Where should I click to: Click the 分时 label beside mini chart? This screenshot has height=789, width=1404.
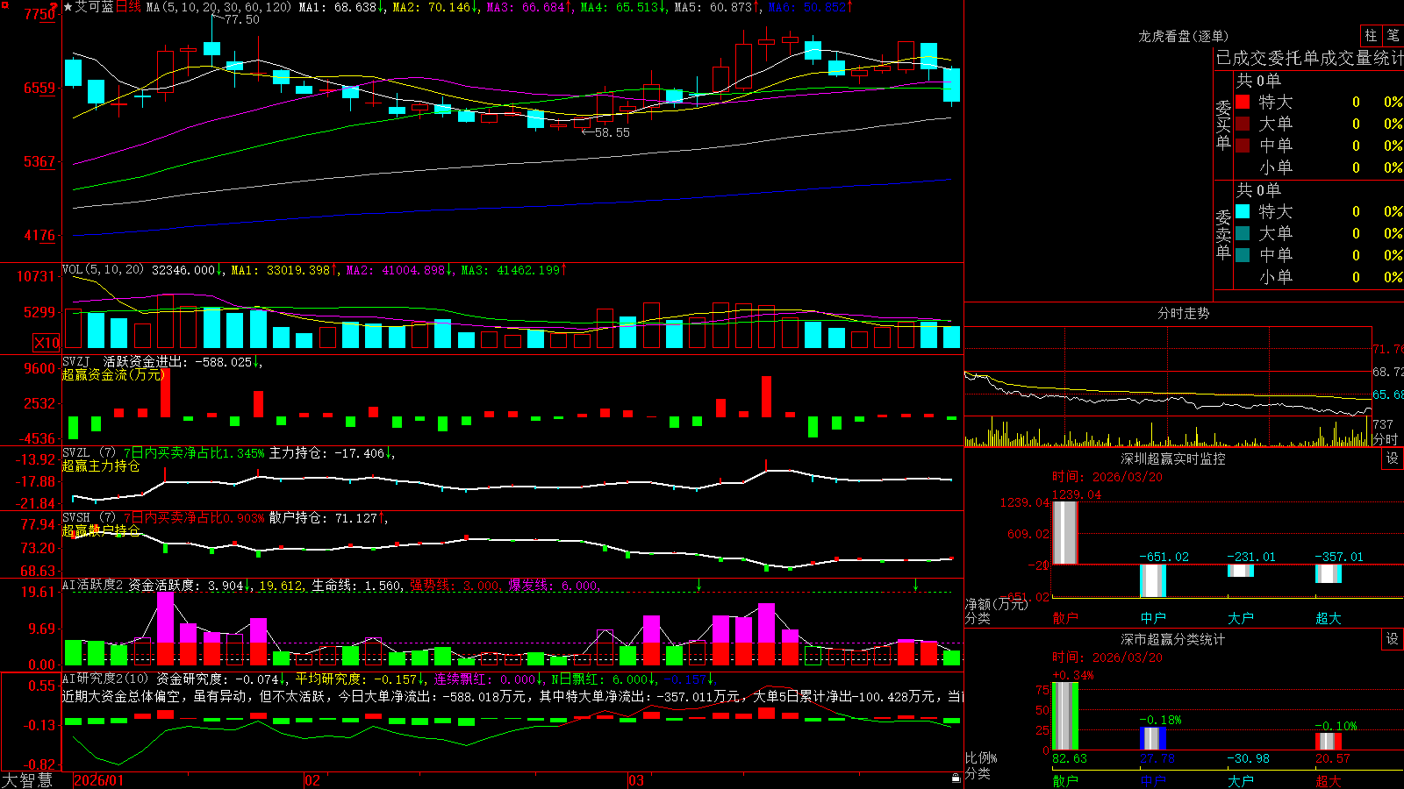(1386, 439)
